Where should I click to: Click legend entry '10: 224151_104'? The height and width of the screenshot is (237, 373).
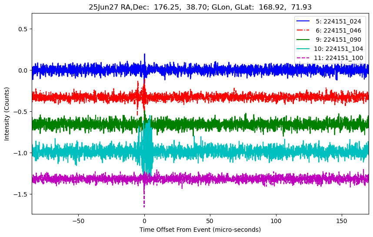point(338,49)
